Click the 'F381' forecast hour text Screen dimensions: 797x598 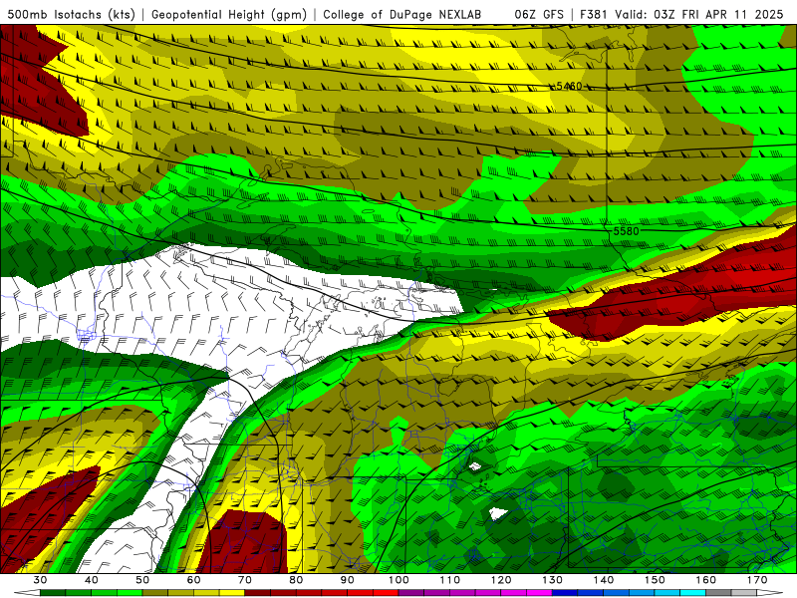595,14
